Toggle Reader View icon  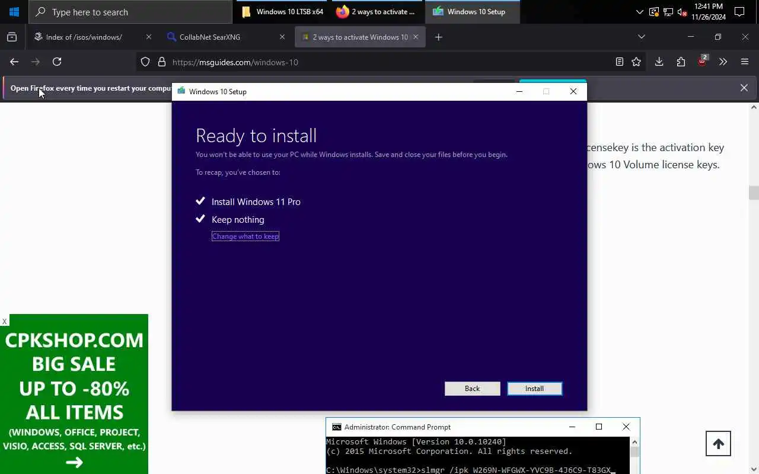tap(619, 62)
